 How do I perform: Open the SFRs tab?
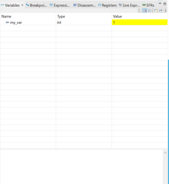(x=148, y=5)
